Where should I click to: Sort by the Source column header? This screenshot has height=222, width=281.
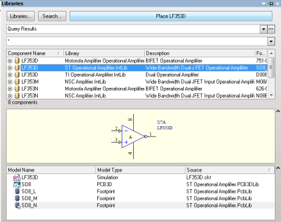[x=230, y=170]
